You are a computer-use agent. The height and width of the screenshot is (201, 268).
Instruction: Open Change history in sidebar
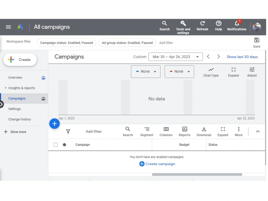(x=20, y=119)
